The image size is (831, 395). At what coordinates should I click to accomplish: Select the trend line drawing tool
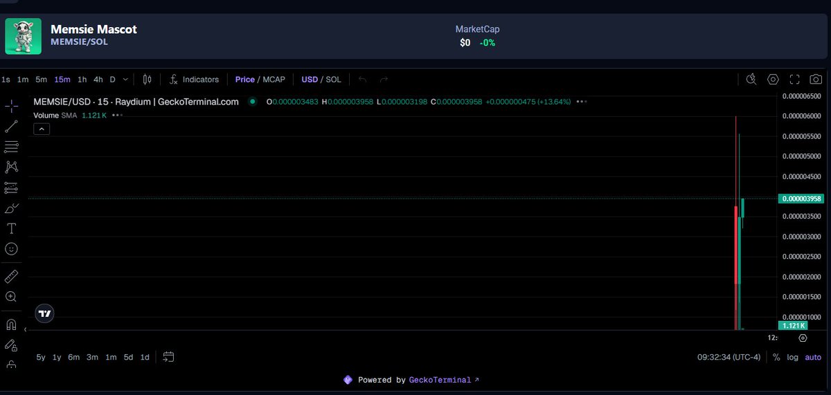(x=11, y=127)
